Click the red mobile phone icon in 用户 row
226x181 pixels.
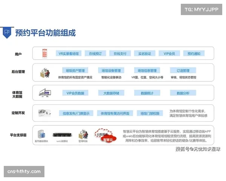point(44,53)
